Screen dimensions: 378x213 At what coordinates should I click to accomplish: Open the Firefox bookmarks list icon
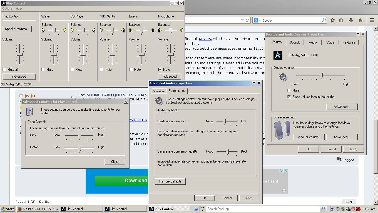tap(341, 20)
